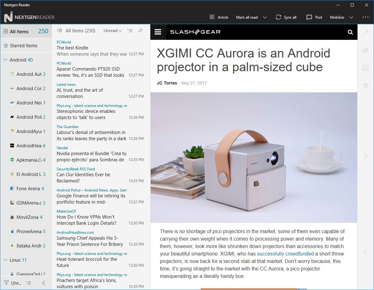This screenshot has height=290, width=374.
Task: Open the Apacer Commando PT920 SSD review
Action: [x=101, y=69]
